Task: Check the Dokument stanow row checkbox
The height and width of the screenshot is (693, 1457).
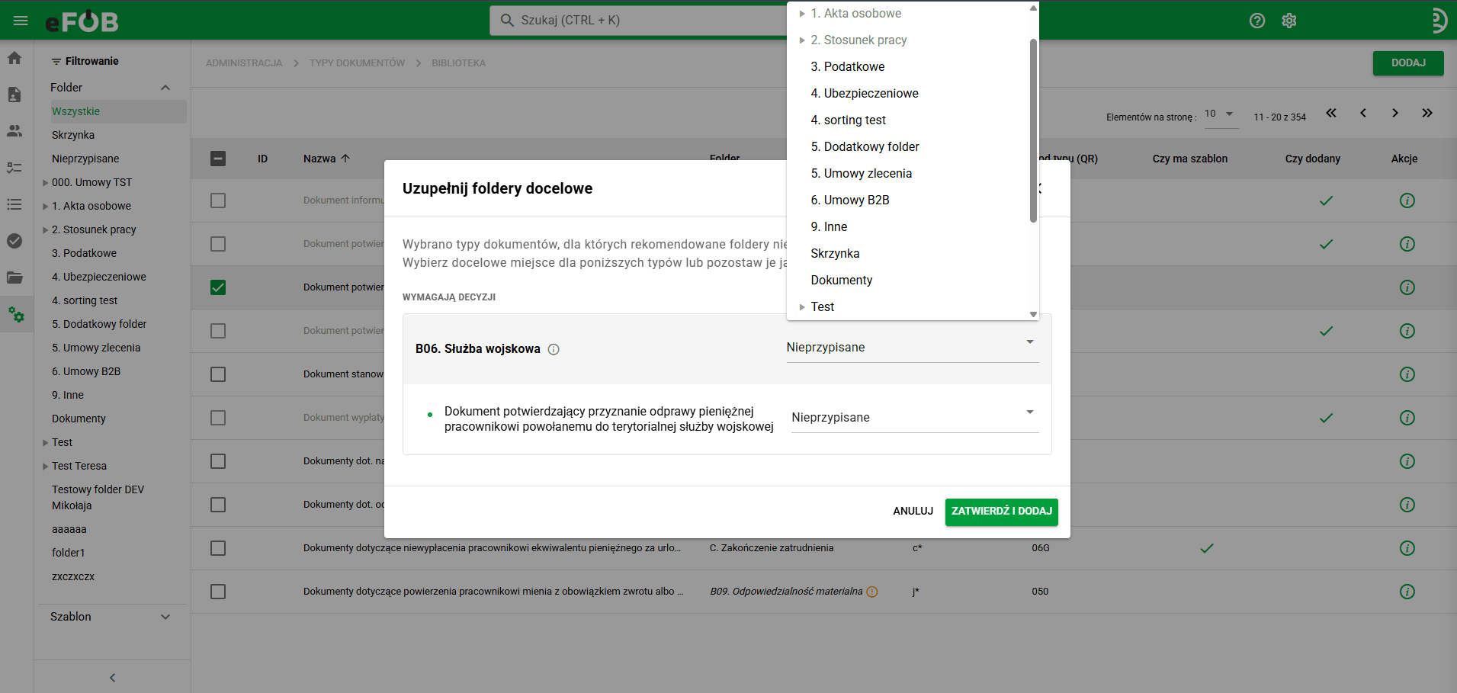Action: (218, 374)
